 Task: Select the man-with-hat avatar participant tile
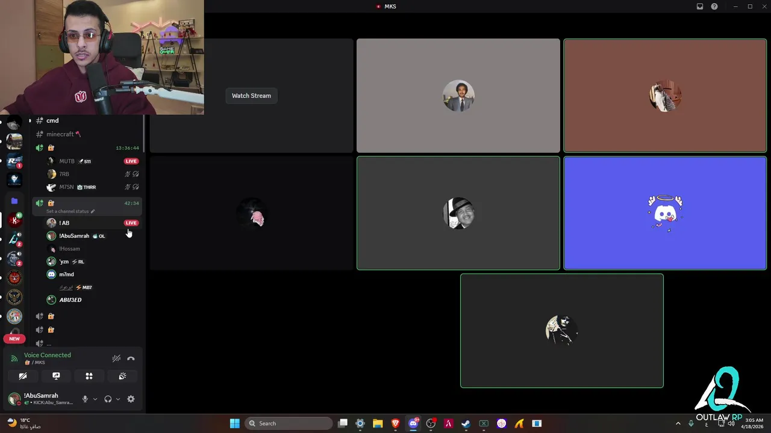tap(458, 213)
